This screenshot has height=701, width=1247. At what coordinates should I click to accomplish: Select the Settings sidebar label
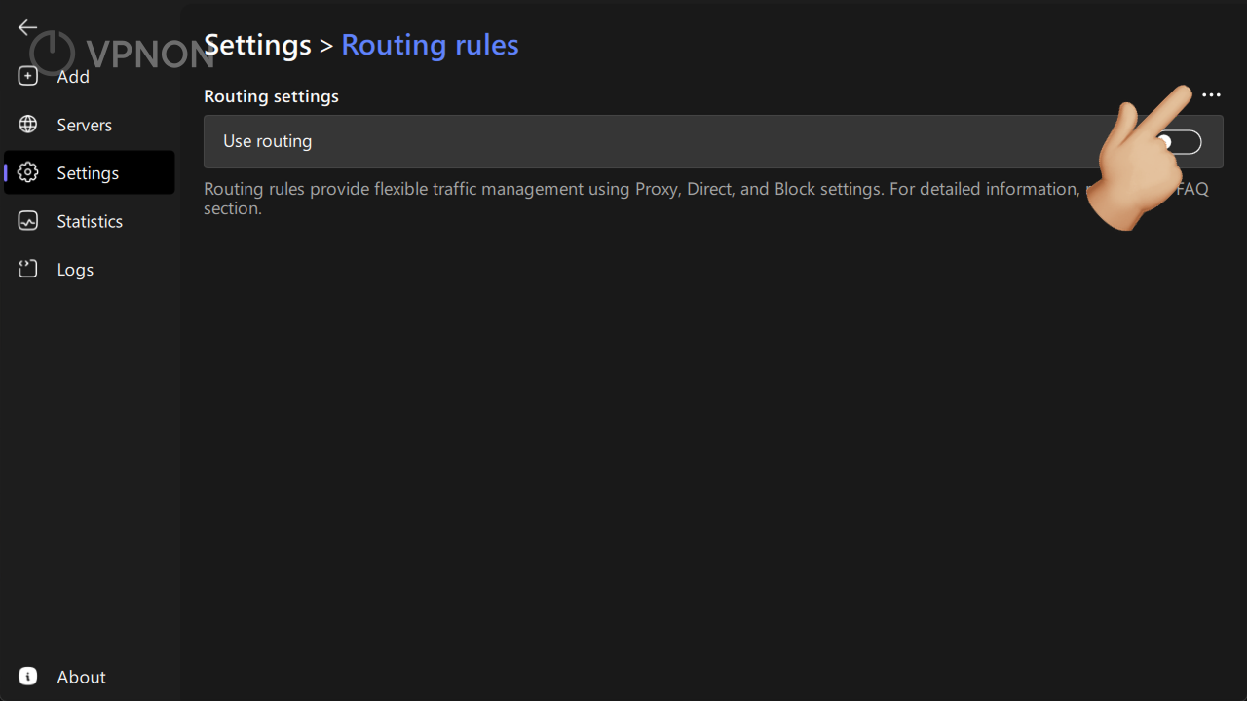coord(88,173)
